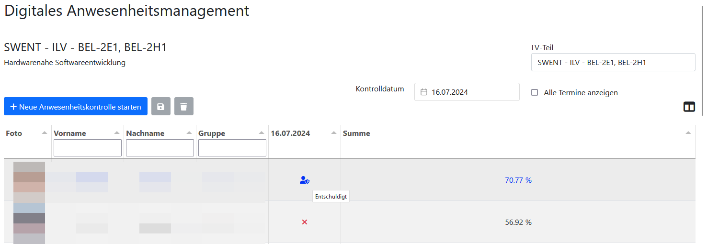The image size is (707, 244).
Task: Sort by Gruppe column arrow
Action: (x=262, y=133)
